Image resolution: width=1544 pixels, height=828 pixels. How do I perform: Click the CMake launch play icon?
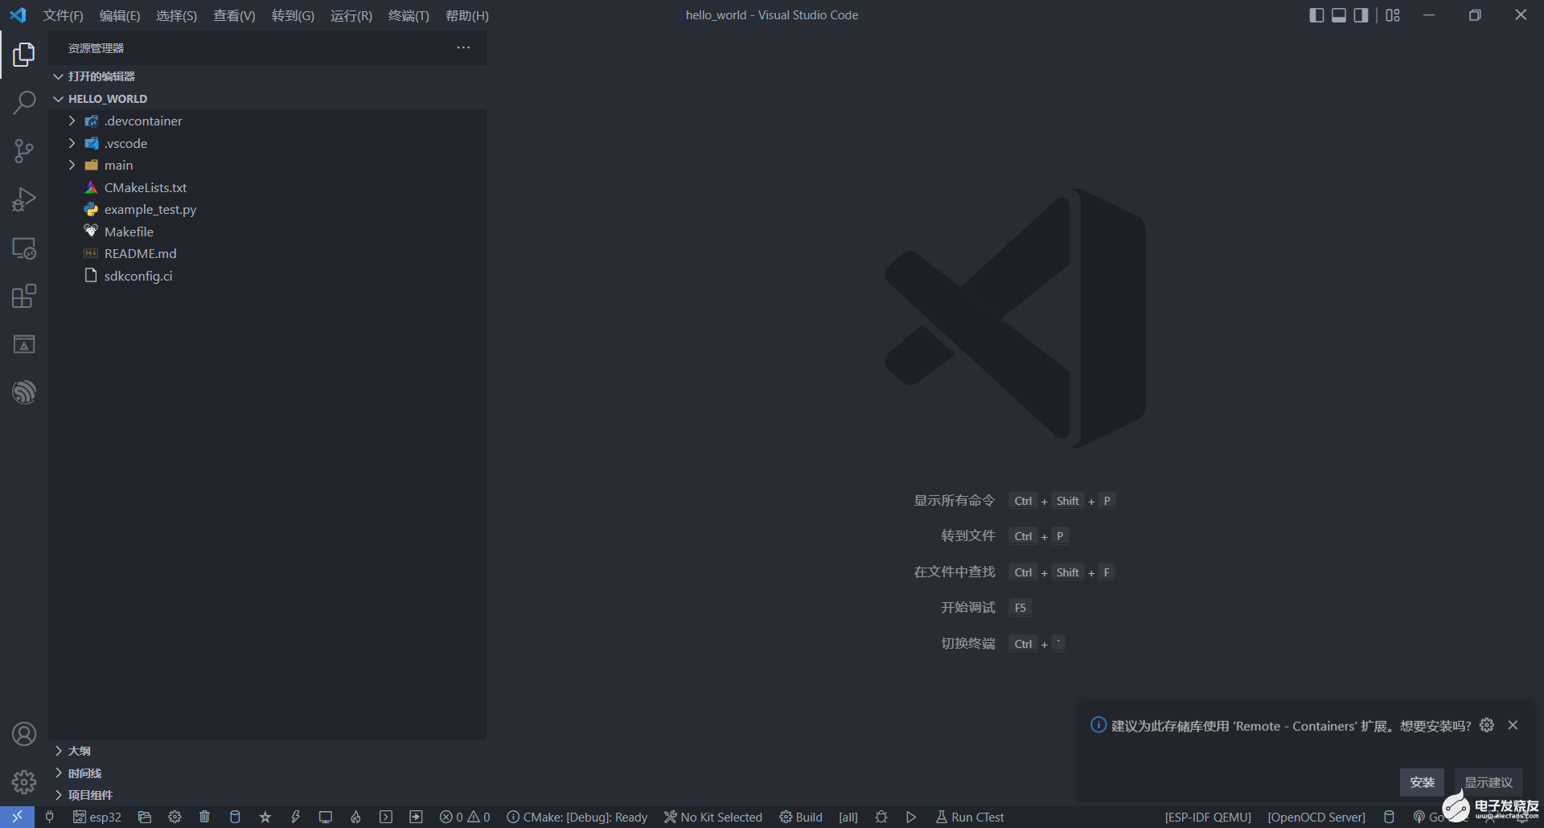[x=911, y=817]
